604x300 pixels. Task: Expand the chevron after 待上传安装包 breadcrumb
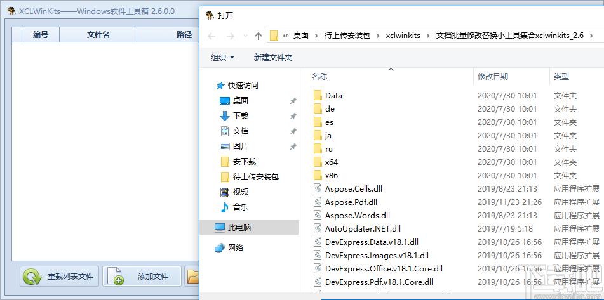(x=379, y=36)
